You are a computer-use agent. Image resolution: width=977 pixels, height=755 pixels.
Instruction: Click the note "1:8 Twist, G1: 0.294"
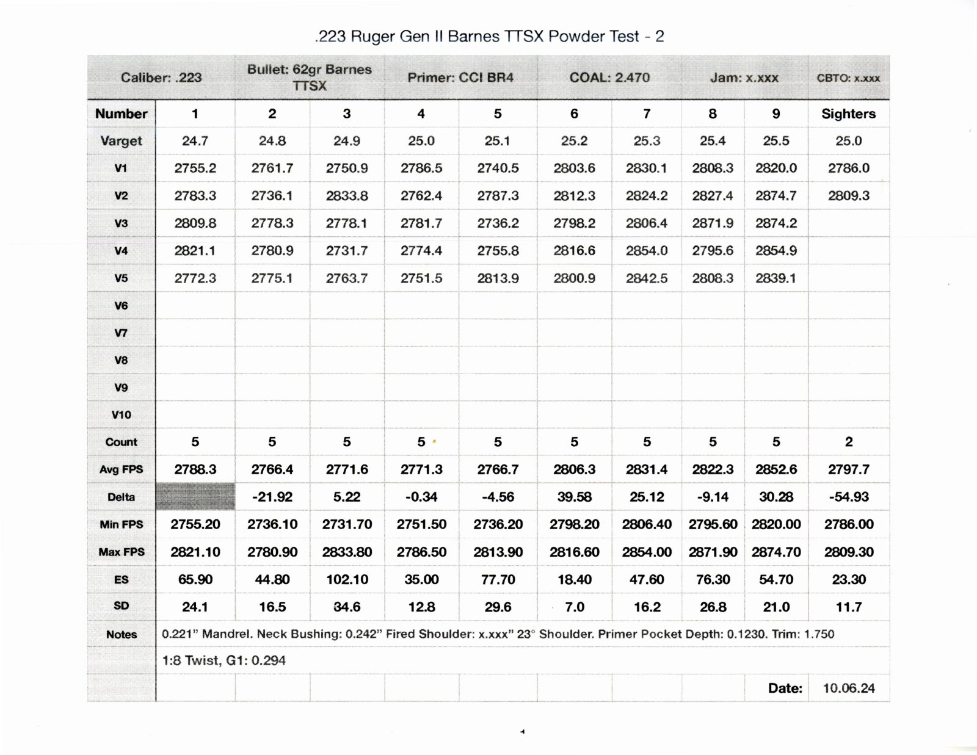pos(223,660)
